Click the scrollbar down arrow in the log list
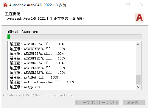The image size is (148, 108). pos(138,87)
